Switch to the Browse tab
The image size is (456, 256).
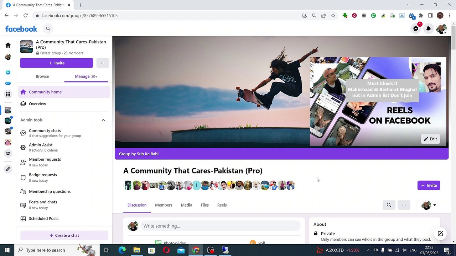click(42, 76)
